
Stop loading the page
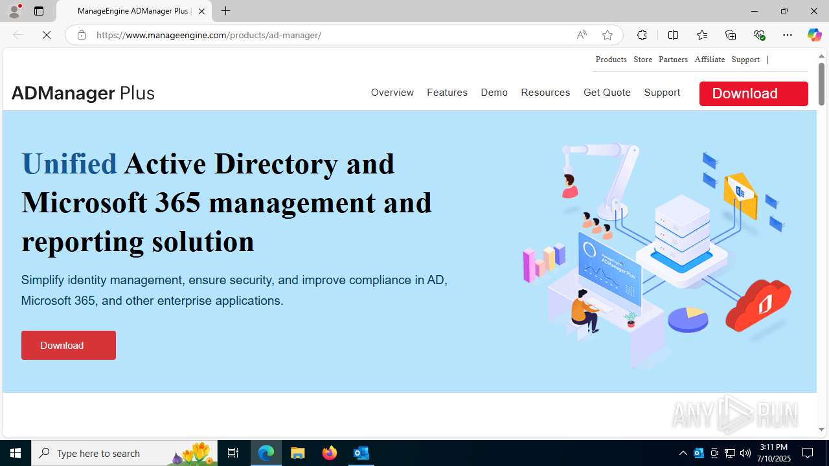click(x=47, y=35)
